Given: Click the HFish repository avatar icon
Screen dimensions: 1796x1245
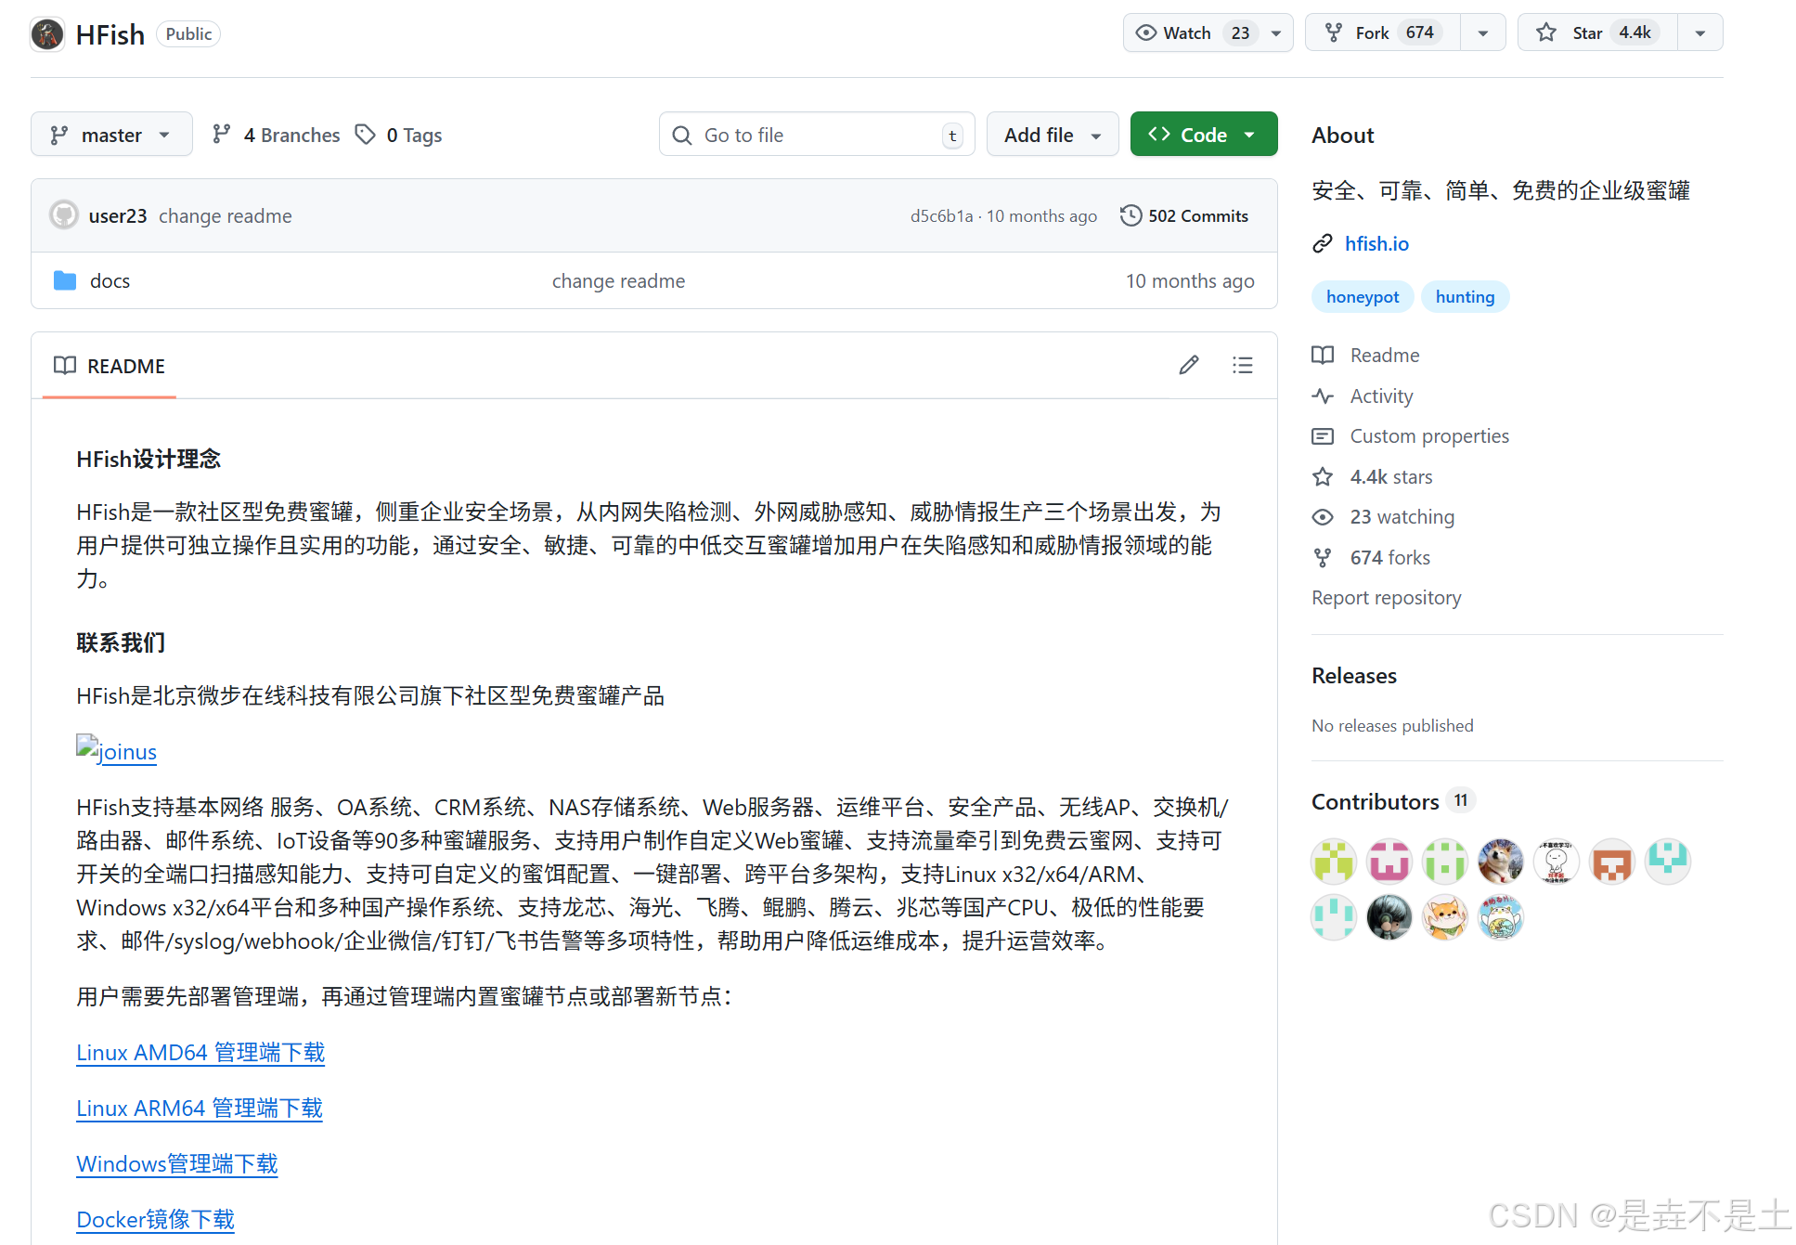Looking at the screenshot, I should coord(47,34).
